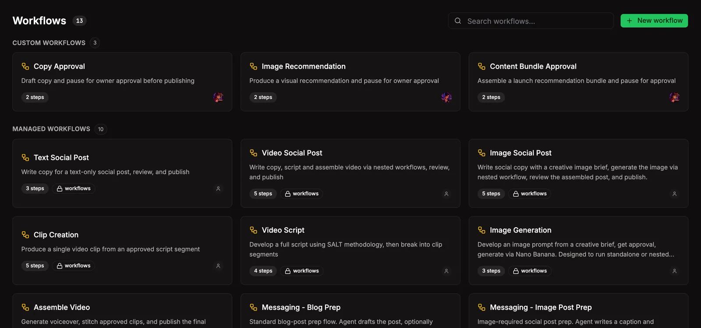701x328 pixels.
Task: Click the 3 steps badge on Image Generation
Action: point(491,271)
